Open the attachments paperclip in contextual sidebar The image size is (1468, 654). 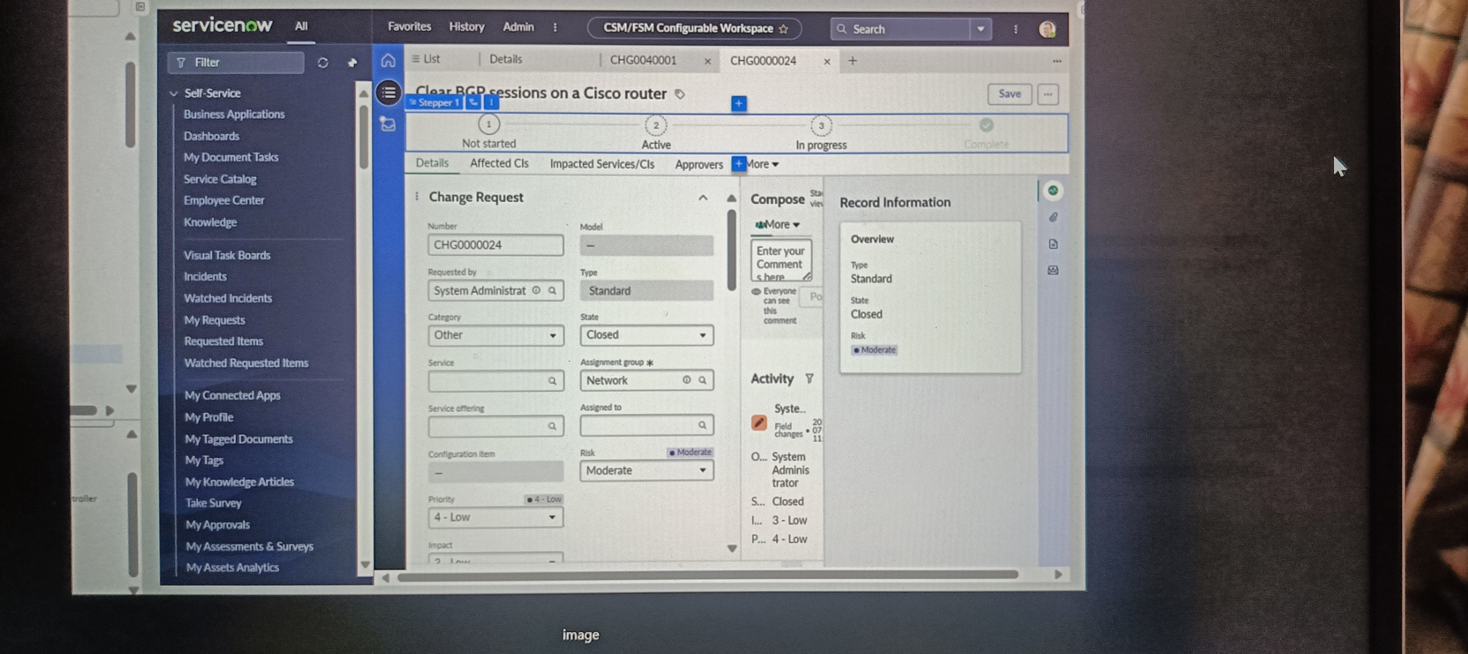pyautogui.click(x=1053, y=217)
